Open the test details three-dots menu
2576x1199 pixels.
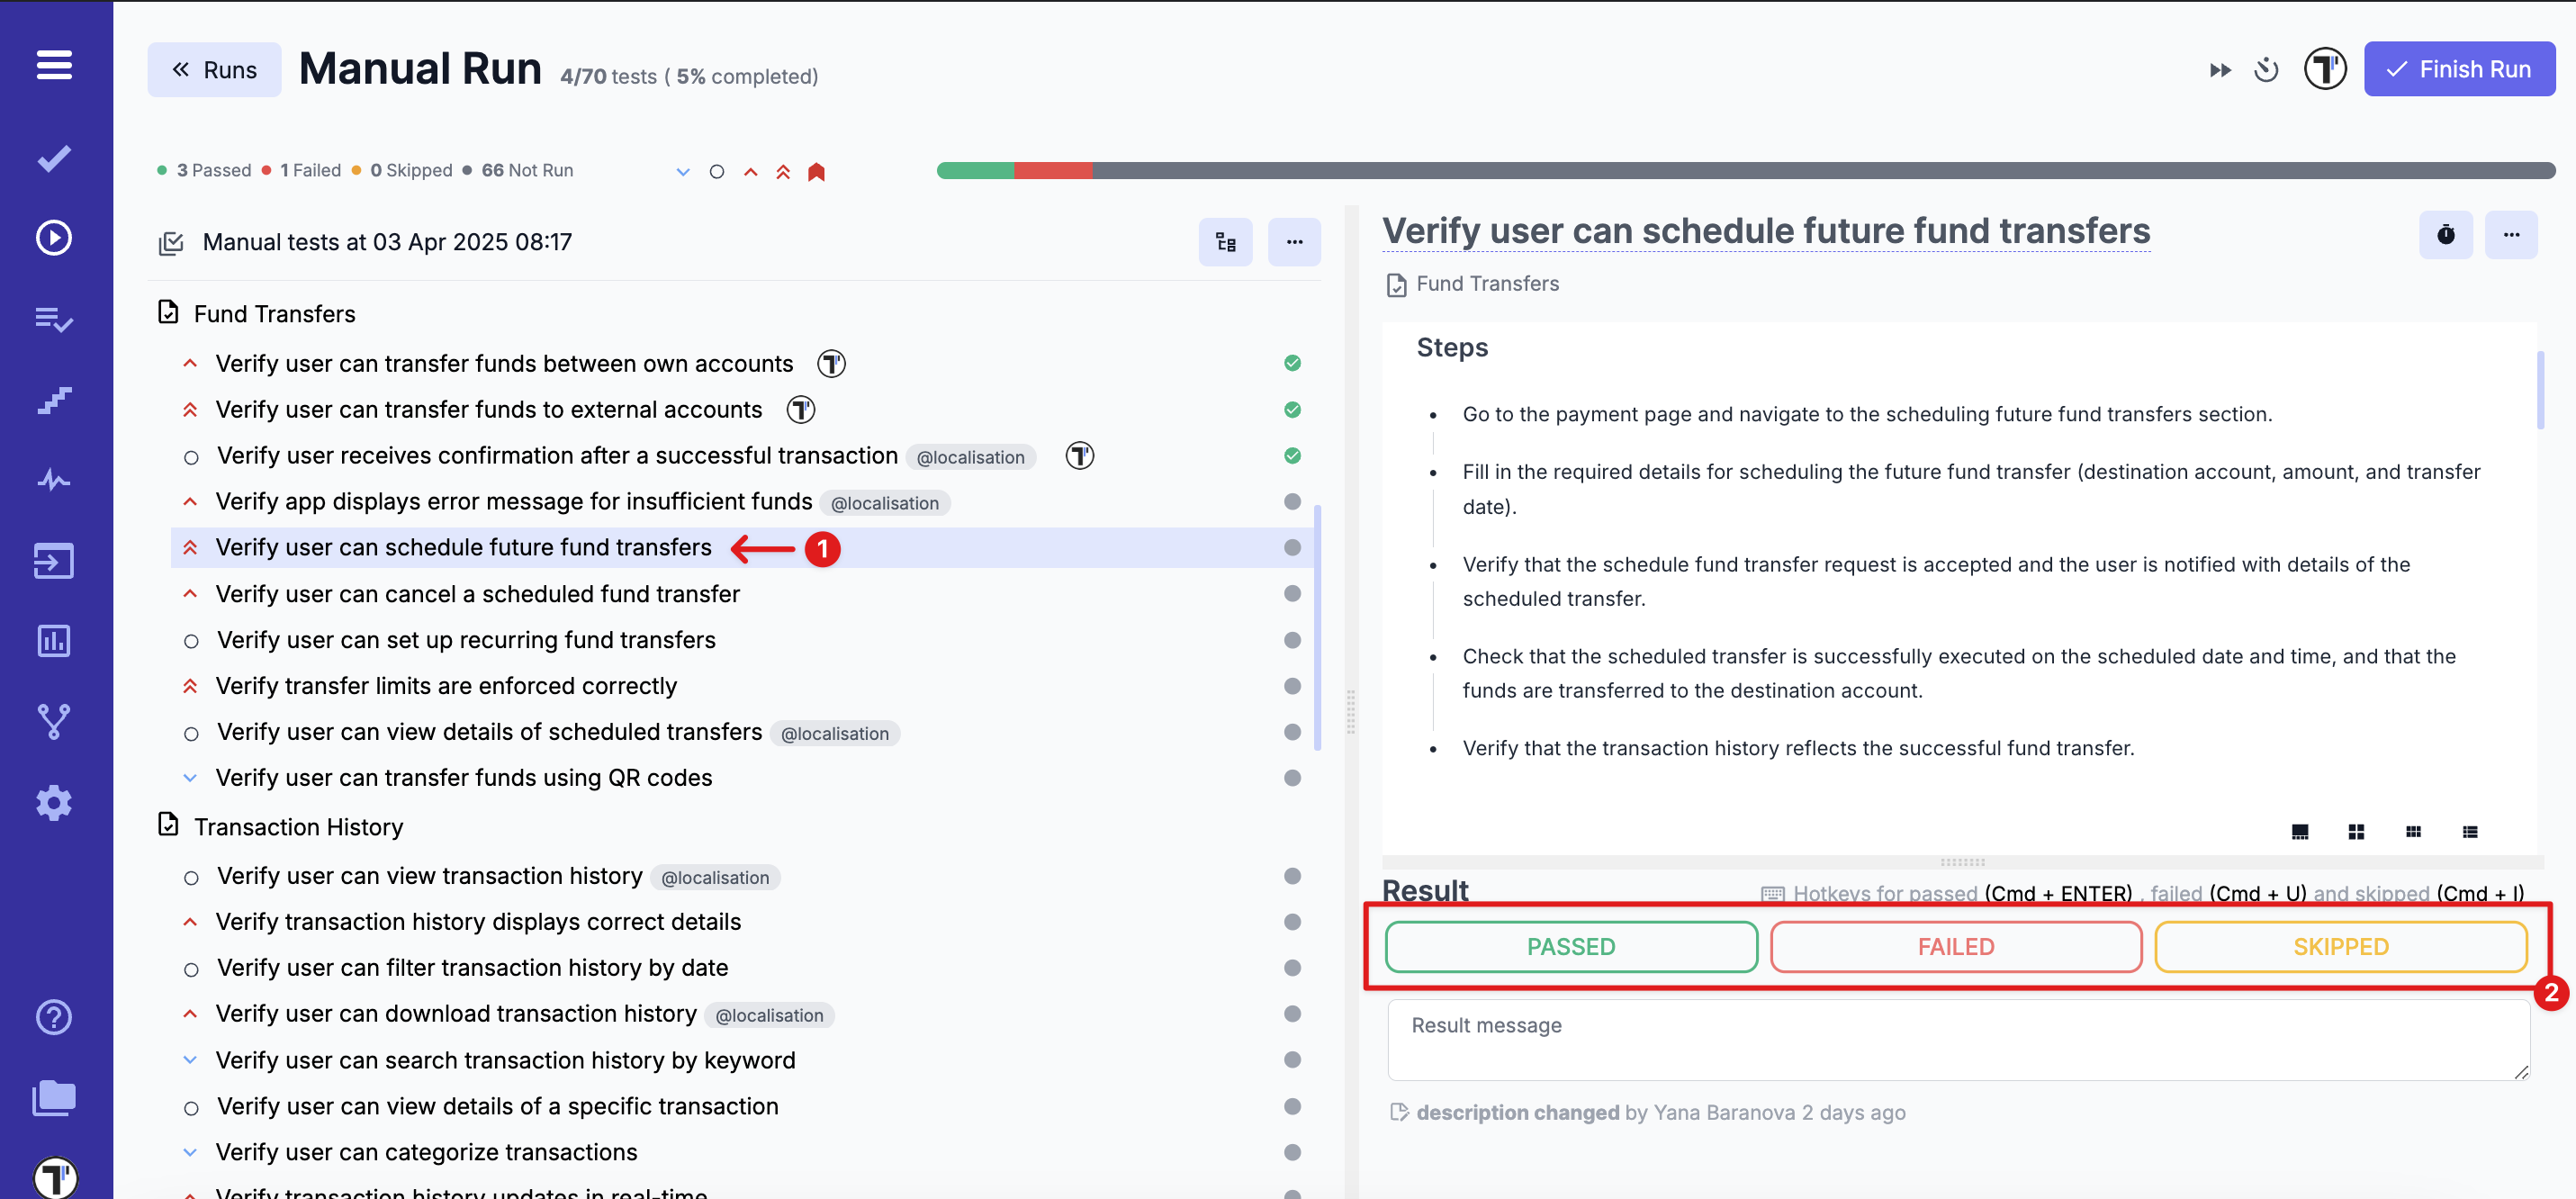pos(2511,235)
